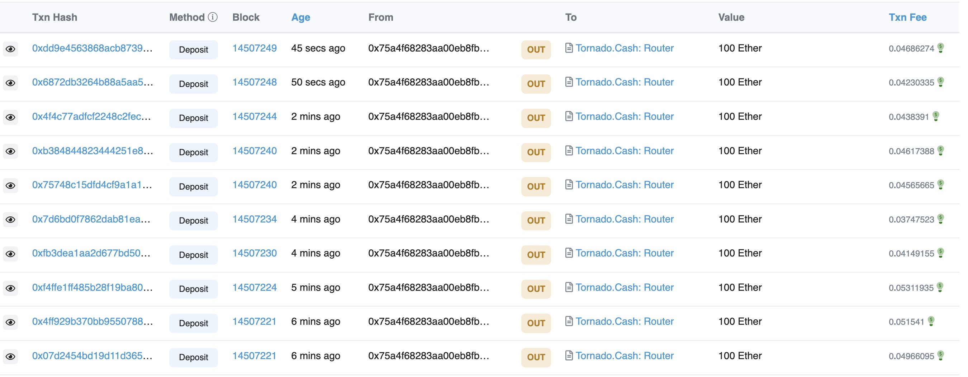Open transaction 0x4f4c77adfcf2248c2fec
This screenshot has width=968, height=377.
coord(92,117)
